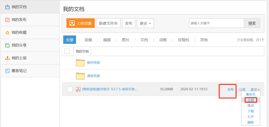The image size is (269, 127).
Task: Click the upload icon beside 我的上报
Action: (x=7, y=58)
